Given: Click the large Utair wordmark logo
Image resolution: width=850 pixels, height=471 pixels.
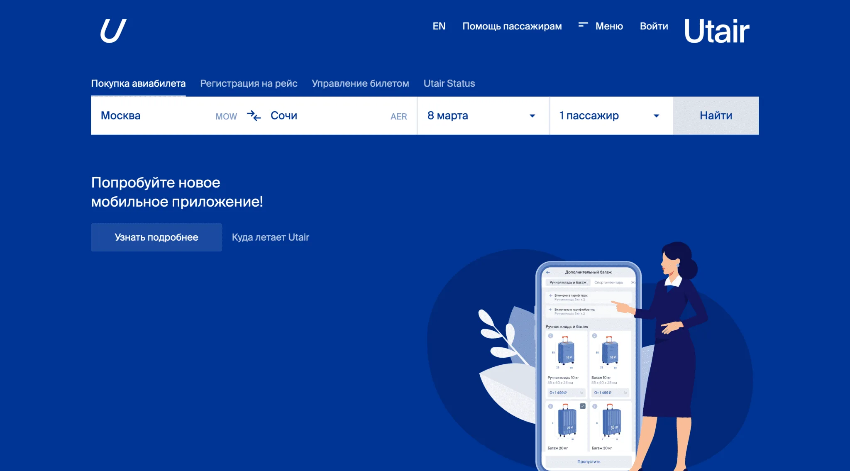Looking at the screenshot, I should point(717,31).
